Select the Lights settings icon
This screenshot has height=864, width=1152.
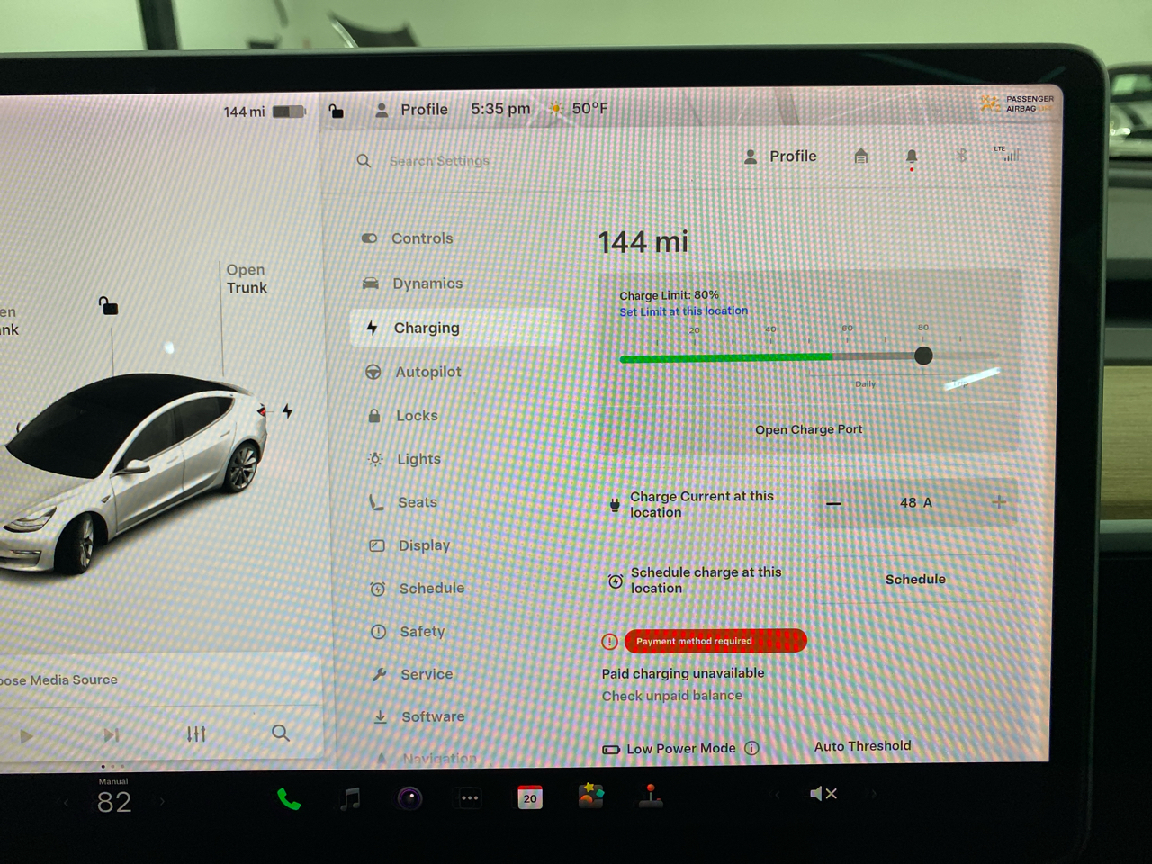[373, 459]
